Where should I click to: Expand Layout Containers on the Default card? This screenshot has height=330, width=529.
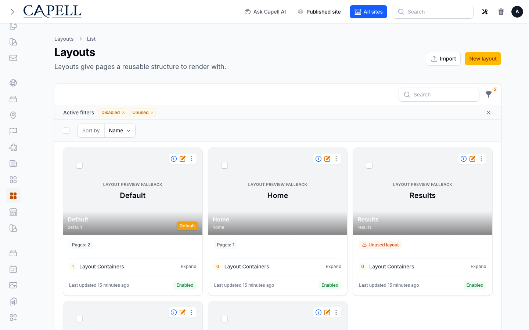(188, 267)
